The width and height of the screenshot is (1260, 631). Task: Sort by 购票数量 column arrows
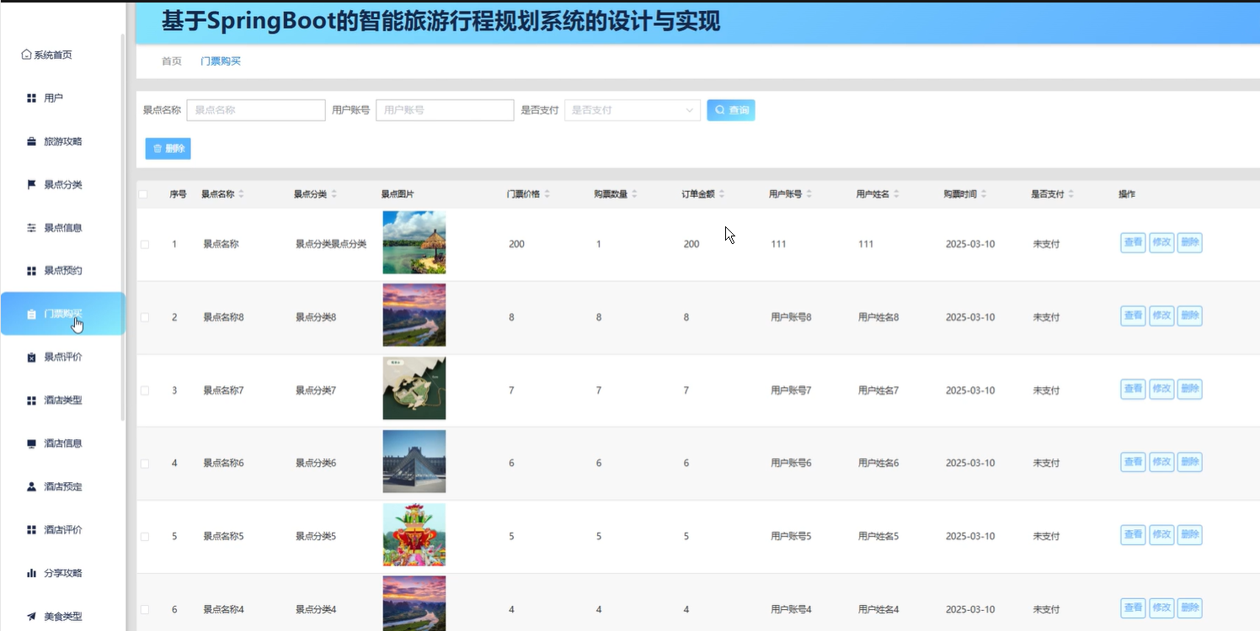coord(635,194)
